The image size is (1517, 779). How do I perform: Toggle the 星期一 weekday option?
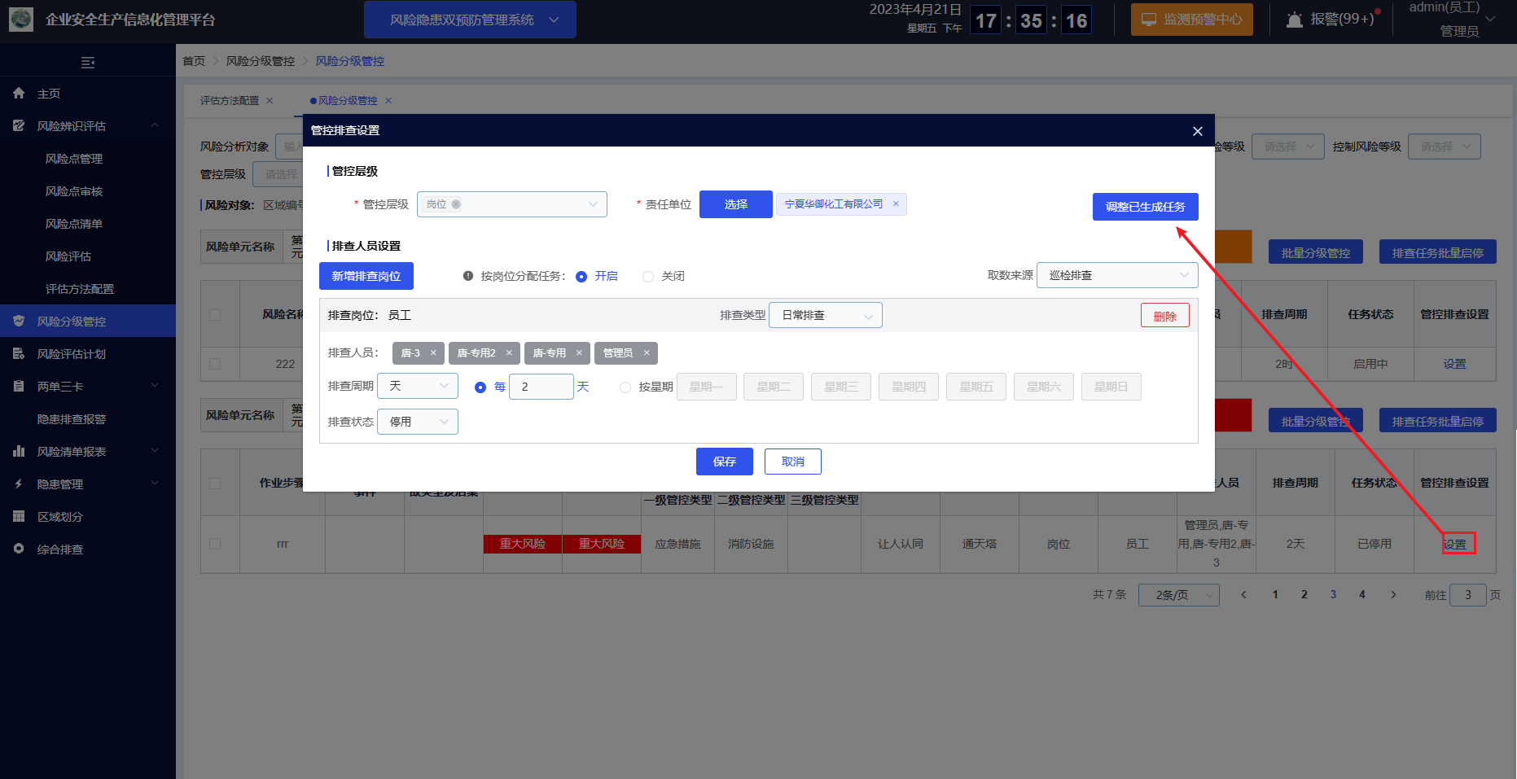[707, 387]
